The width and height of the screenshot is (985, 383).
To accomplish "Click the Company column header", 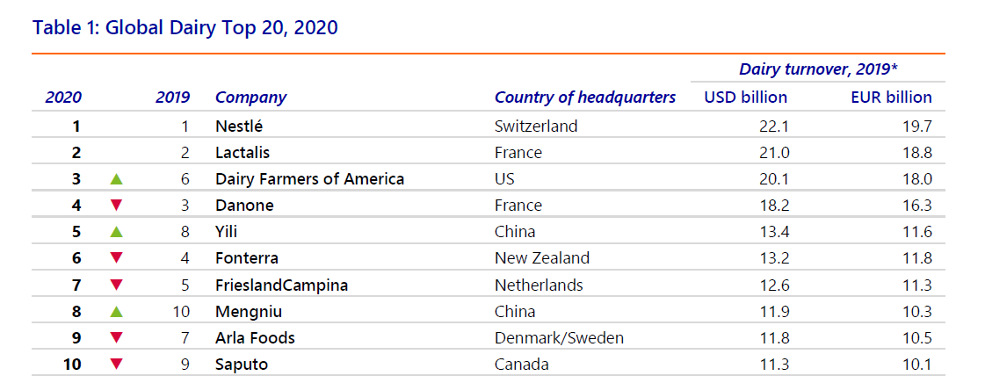I will tap(250, 98).
